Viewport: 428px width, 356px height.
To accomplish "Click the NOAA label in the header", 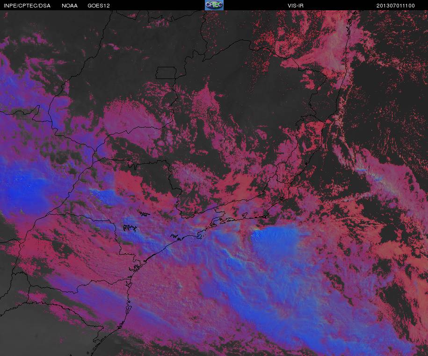I will click(70, 6).
